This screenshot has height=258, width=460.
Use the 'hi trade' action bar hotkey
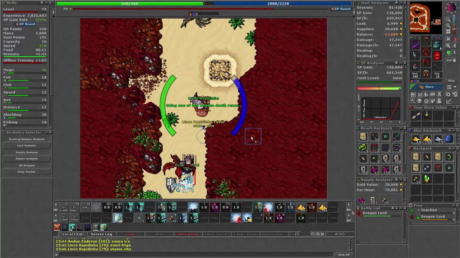click(x=64, y=207)
